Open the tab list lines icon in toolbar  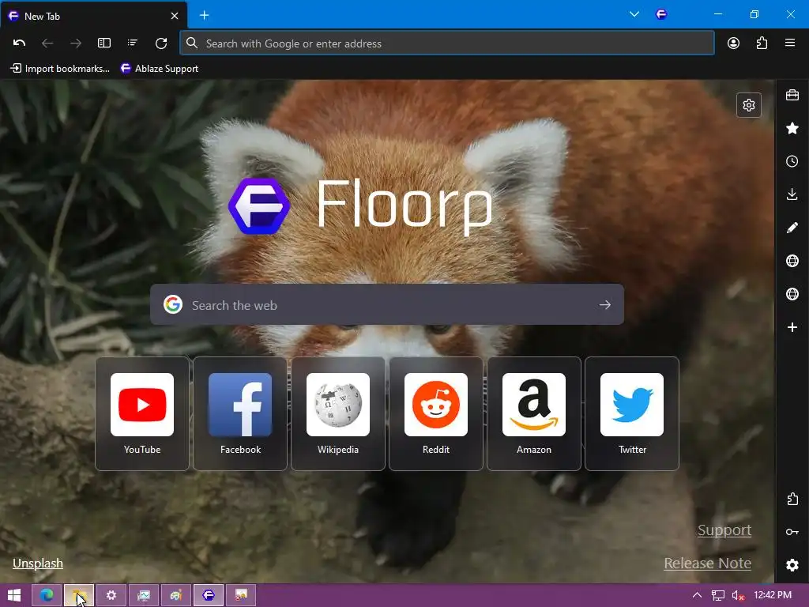[x=133, y=43]
